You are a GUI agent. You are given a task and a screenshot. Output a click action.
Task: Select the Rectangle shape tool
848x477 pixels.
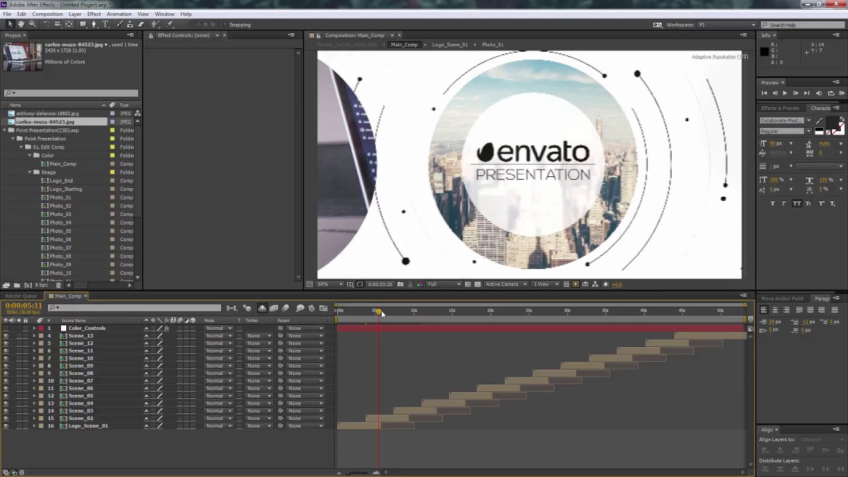click(83, 25)
